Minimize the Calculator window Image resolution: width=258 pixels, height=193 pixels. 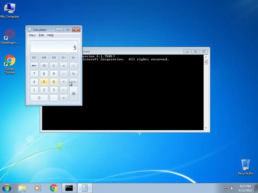[59, 30]
